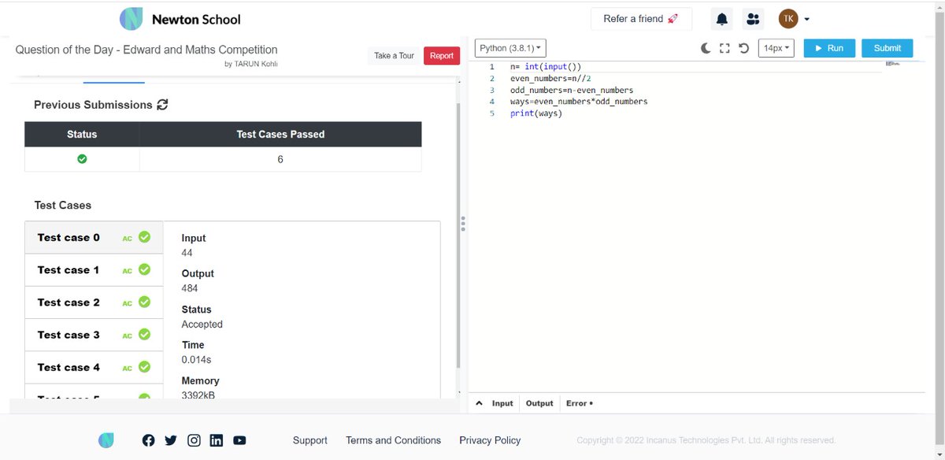Open the Python (3.8.1) language dropdown
This screenshot has height=460, width=945.
[x=510, y=47]
